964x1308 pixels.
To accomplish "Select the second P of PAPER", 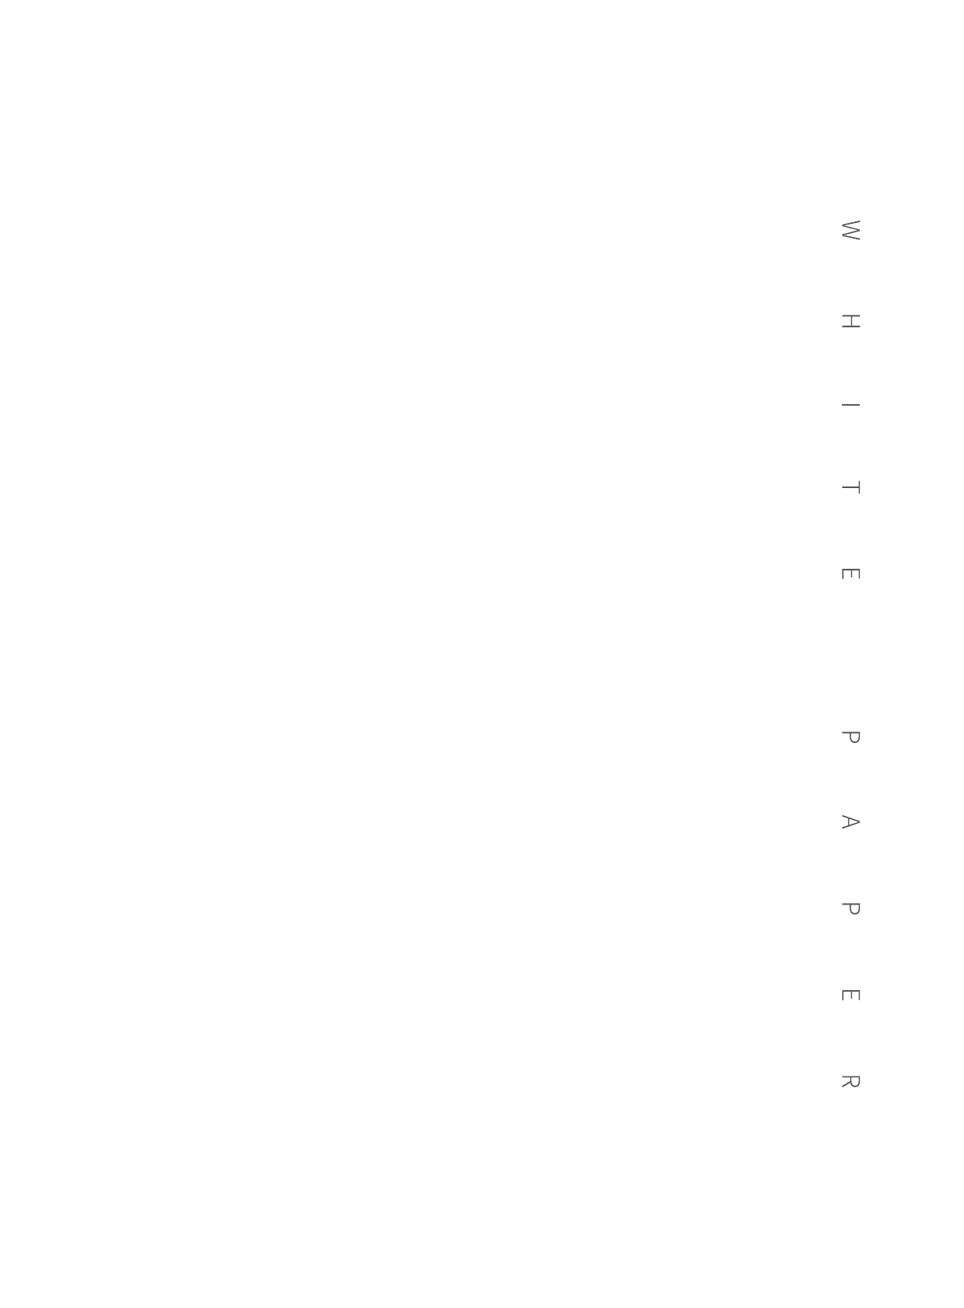I will click(x=850, y=908).
